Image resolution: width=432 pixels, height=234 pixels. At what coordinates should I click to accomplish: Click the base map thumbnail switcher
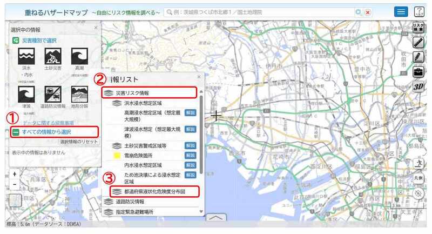tap(15, 200)
